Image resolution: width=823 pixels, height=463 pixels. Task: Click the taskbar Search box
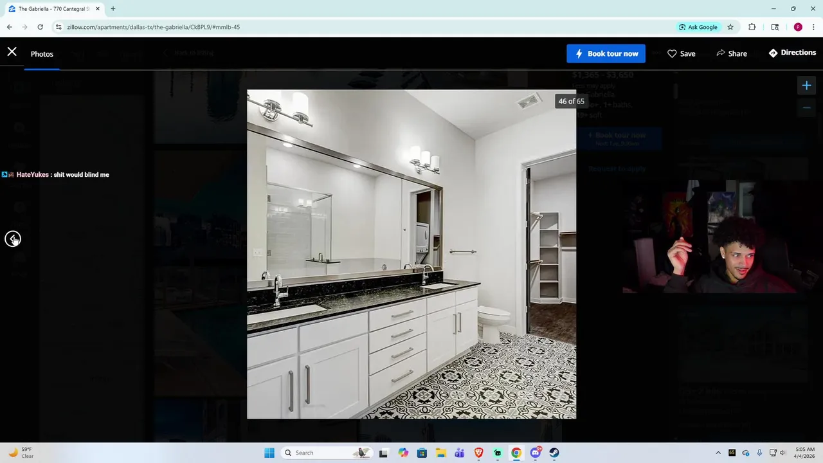[328, 453]
